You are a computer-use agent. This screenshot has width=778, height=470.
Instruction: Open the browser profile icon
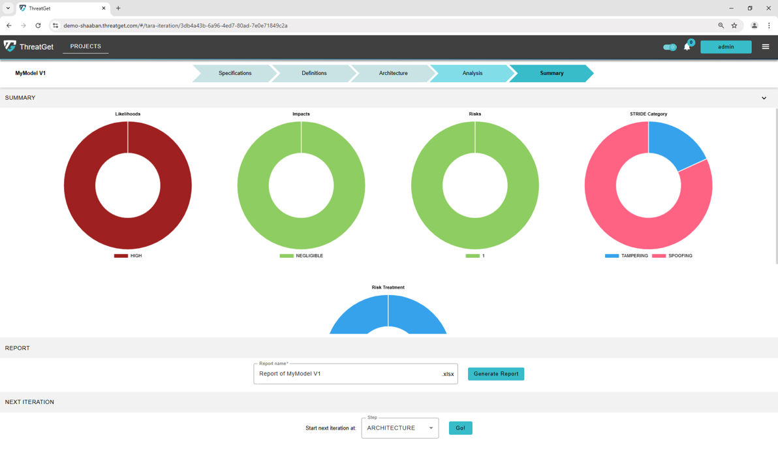754,25
